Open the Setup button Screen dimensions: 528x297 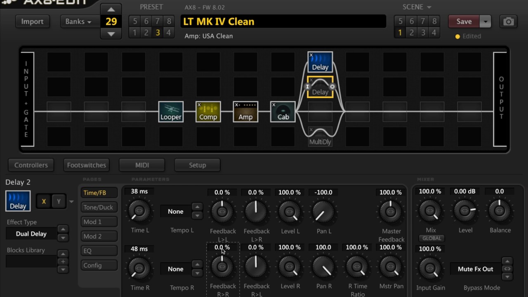pyautogui.click(x=197, y=165)
